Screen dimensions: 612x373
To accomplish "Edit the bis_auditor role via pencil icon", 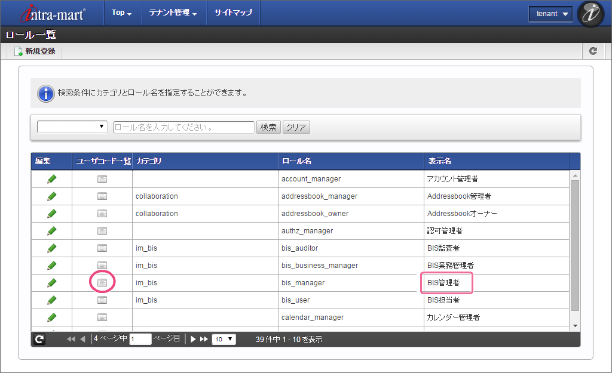I will (x=52, y=248).
